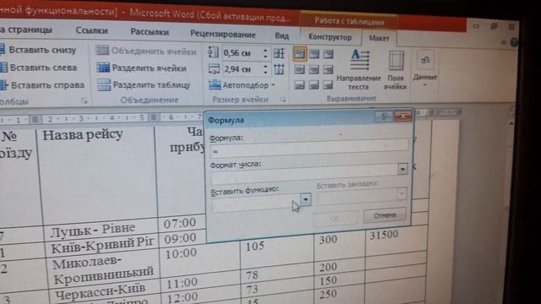The image size is (541, 304).
Task: Click the AutoFit (Автоподбор) icon
Action: click(x=214, y=84)
